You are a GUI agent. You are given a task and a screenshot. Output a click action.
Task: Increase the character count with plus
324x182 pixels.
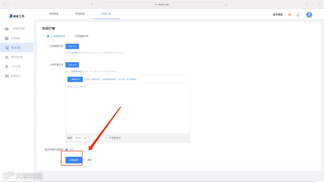click(x=106, y=138)
